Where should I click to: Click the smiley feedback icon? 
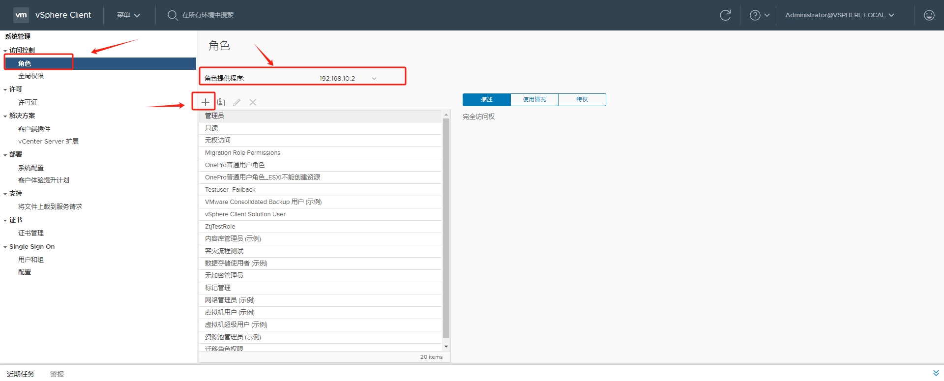[929, 15]
